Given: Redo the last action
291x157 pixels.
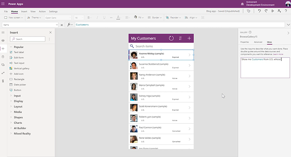Looking at the screenshot, I should coord(266,11).
